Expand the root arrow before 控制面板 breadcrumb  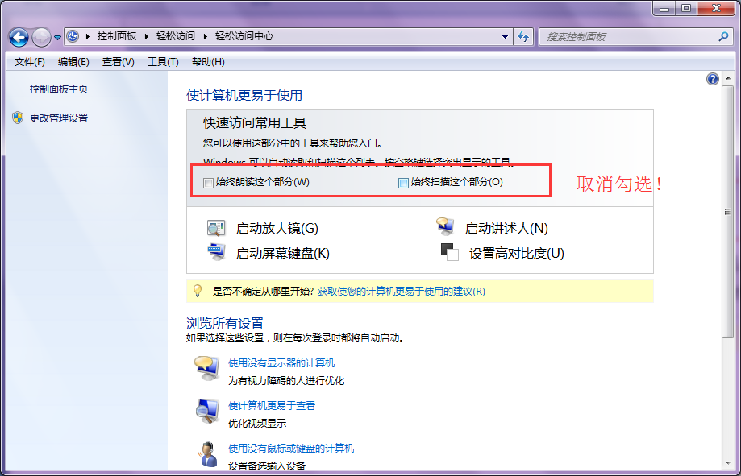(x=87, y=36)
